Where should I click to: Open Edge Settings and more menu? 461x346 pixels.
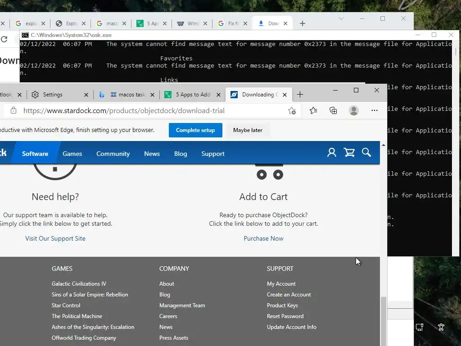(x=374, y=111)
